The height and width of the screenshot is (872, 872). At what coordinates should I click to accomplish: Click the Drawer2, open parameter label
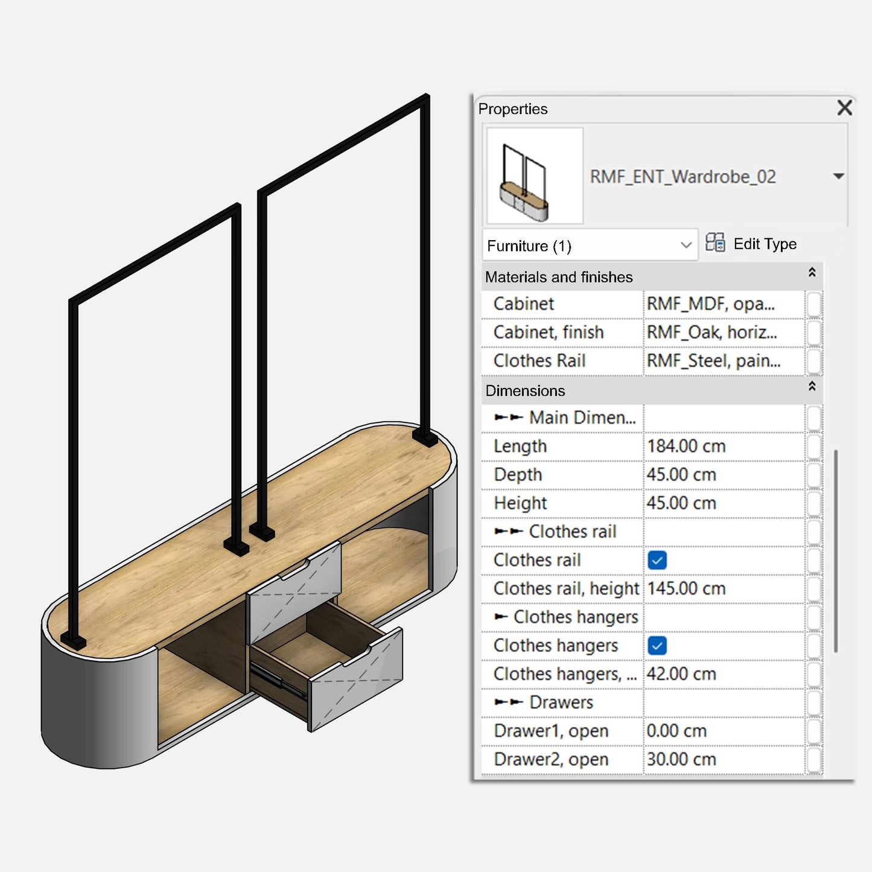(x=551, y=760)
